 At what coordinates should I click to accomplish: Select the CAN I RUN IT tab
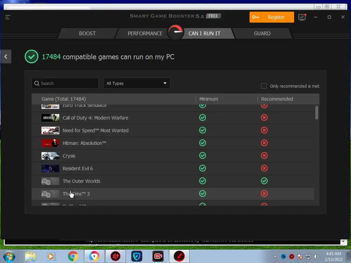[x=204, y=34]
